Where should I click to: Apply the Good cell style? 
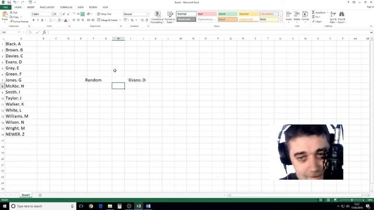(x=227, y=14)
